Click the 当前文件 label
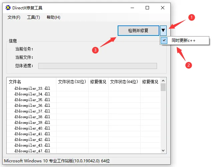Viewport: 213px width, 167px height. [24, 57]
